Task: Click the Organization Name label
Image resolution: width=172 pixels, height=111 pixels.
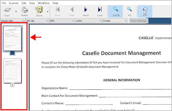Action: point(55,88)
